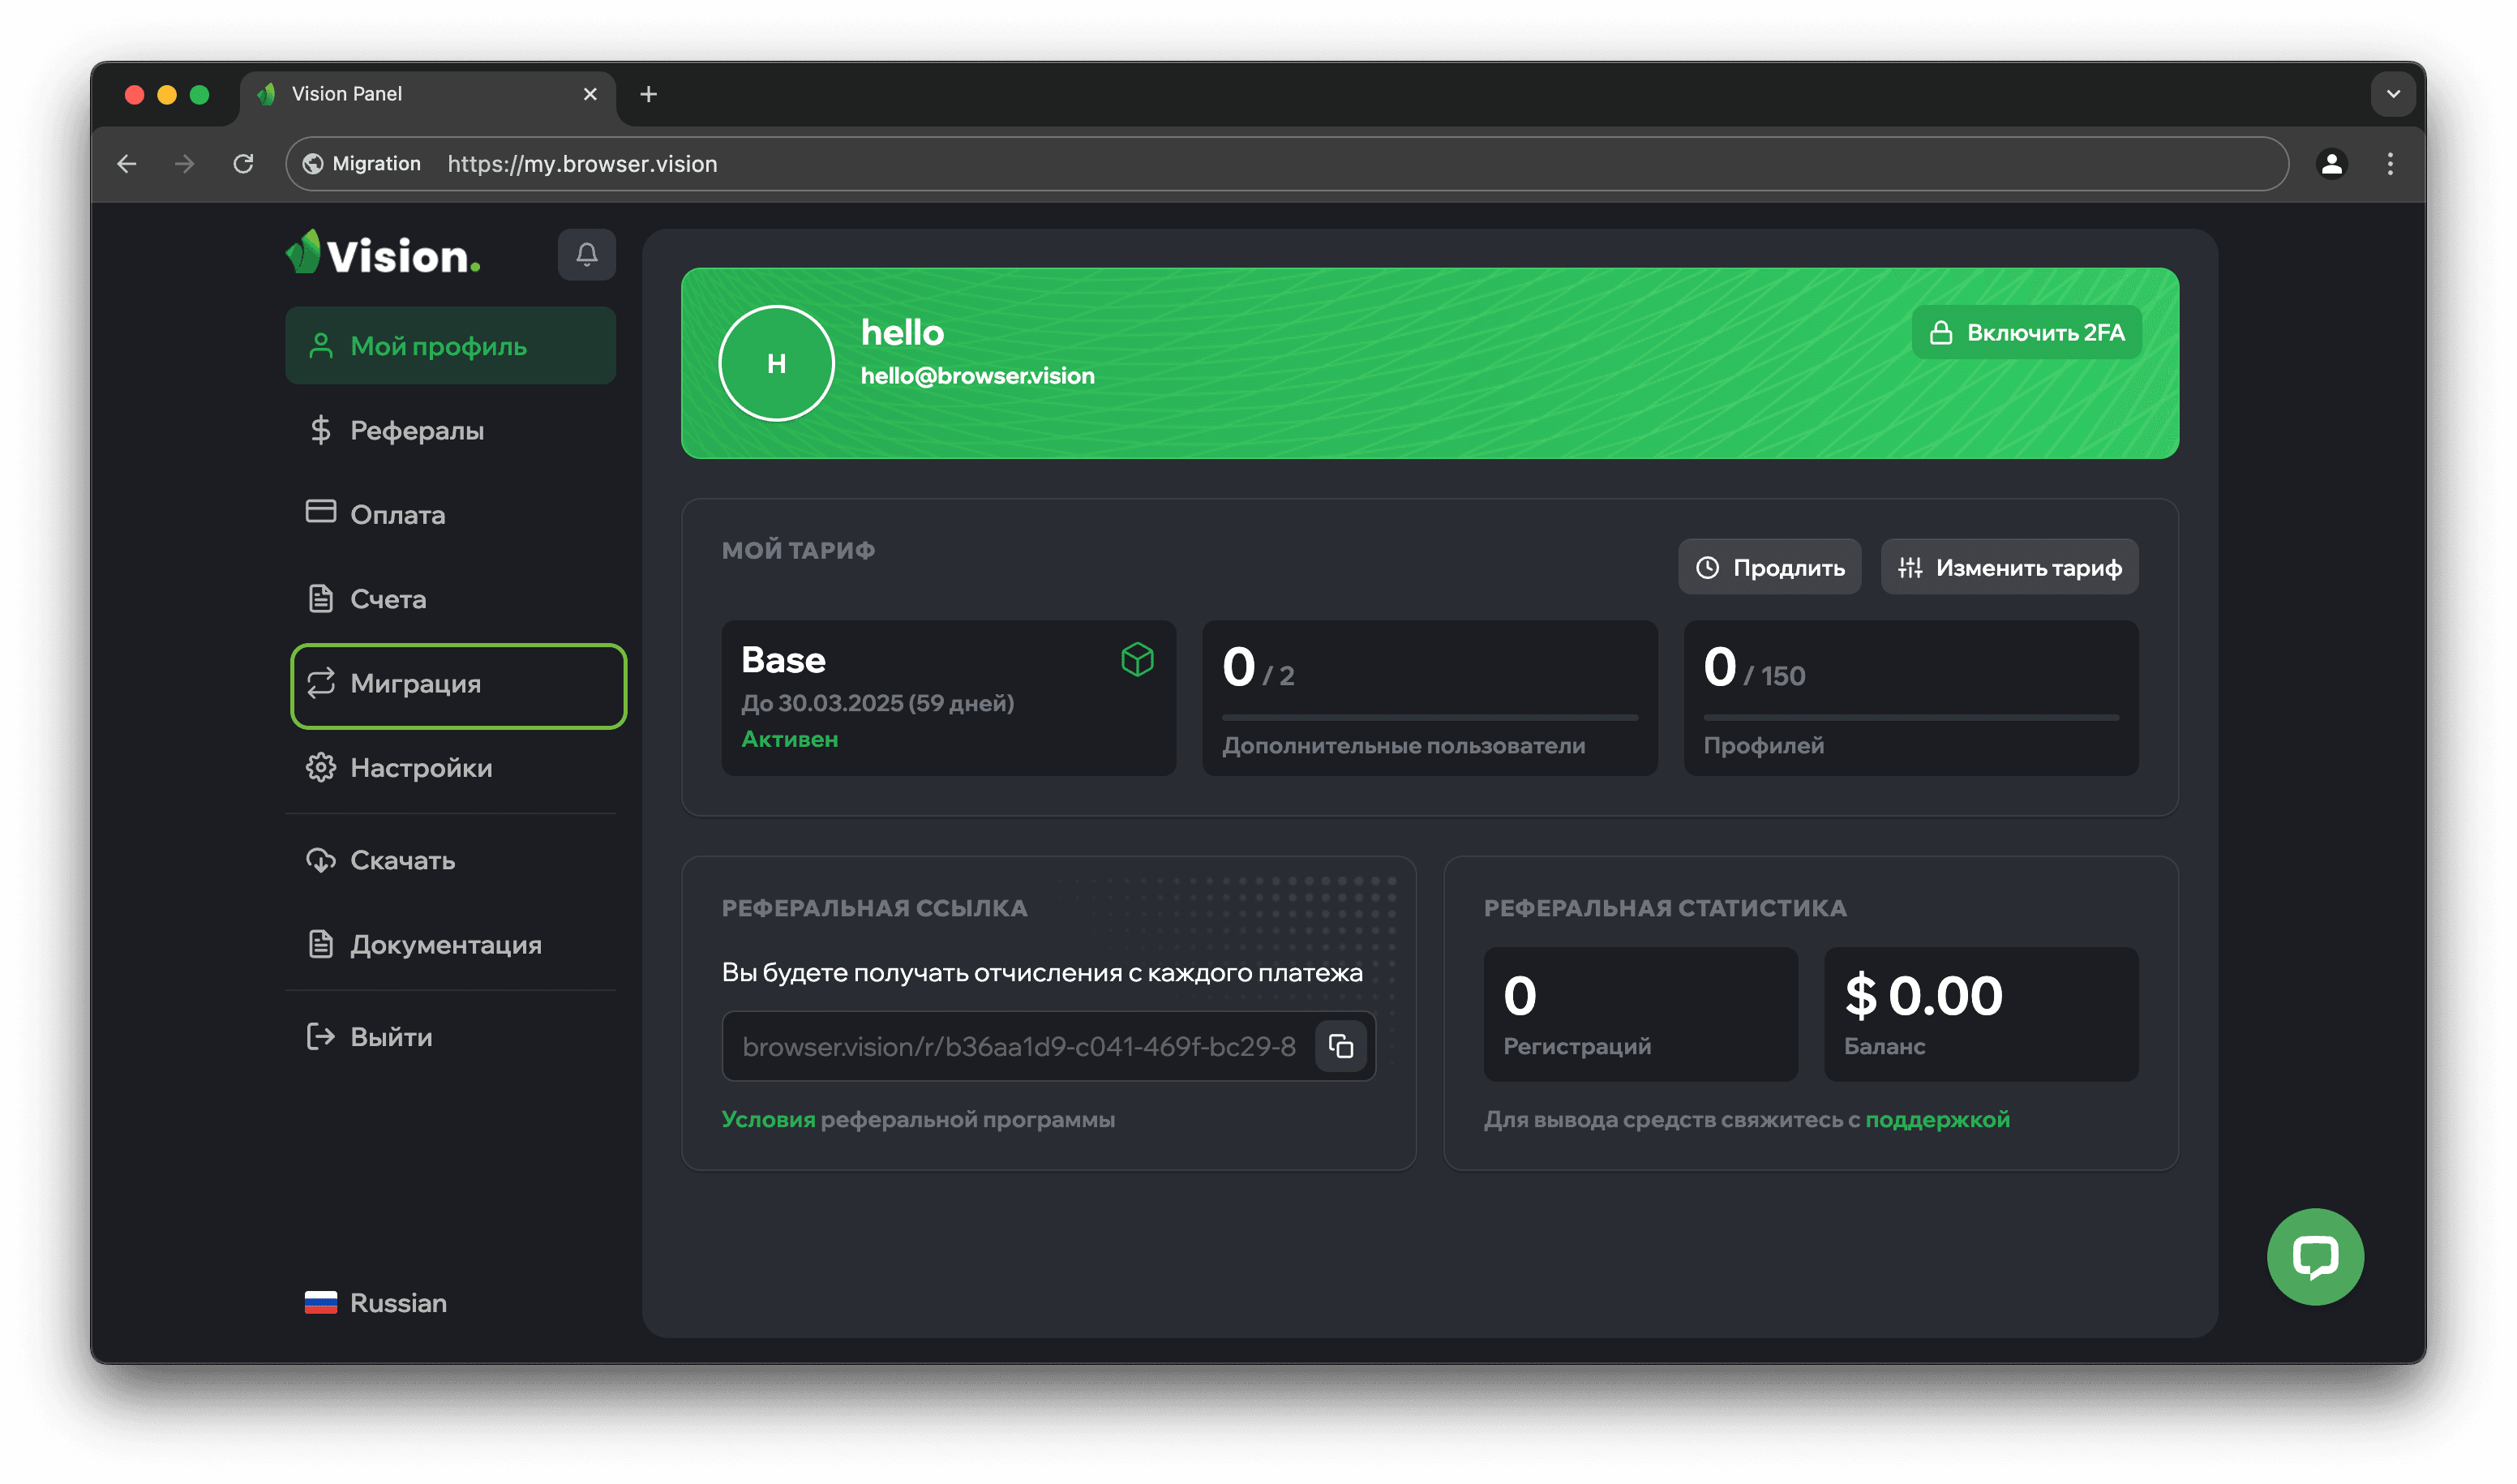
Task: Click the notification bell icon
Action: click(x=586, y=255)
